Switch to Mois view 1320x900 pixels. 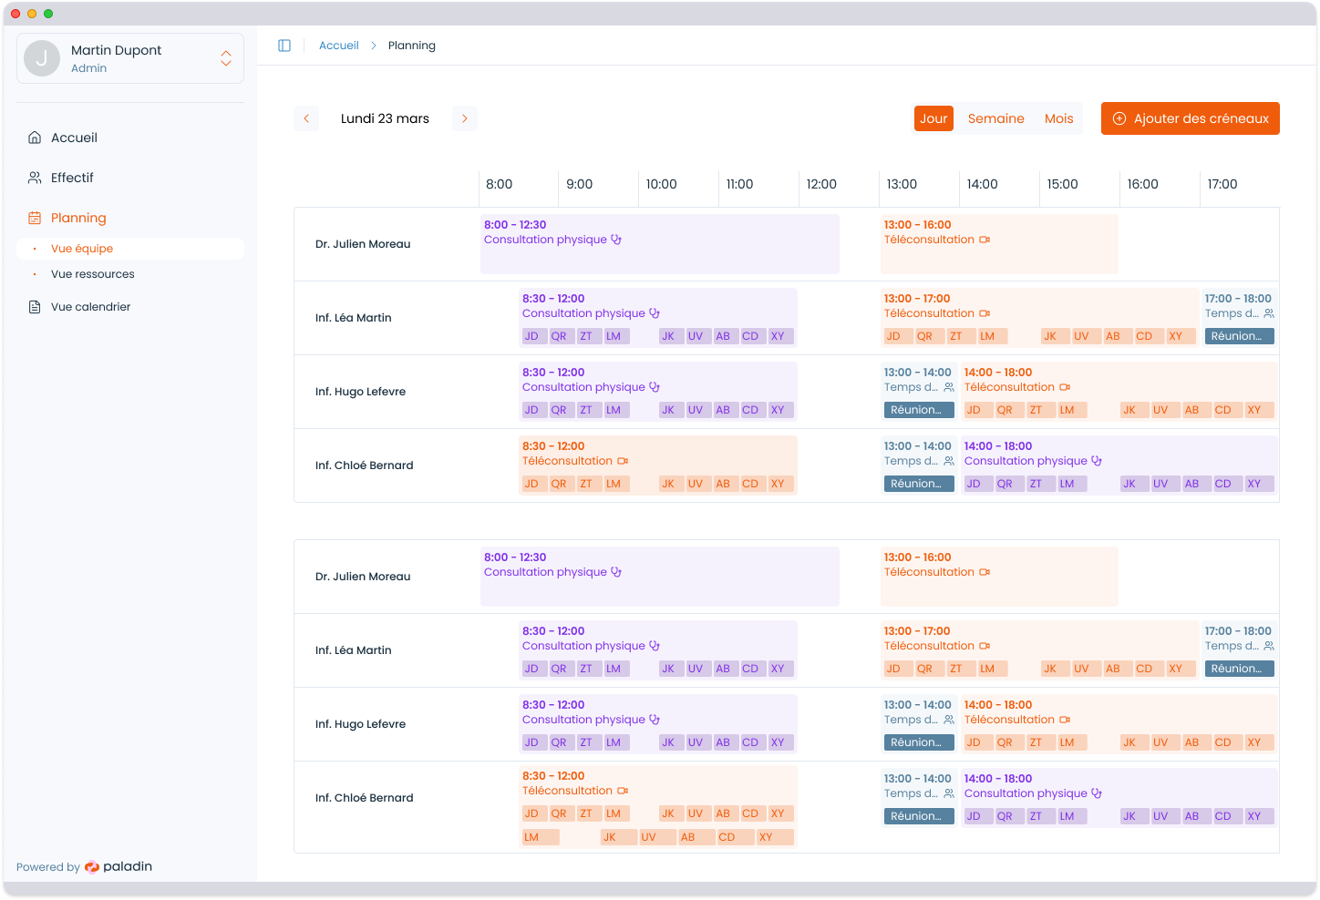point(1058,118)
